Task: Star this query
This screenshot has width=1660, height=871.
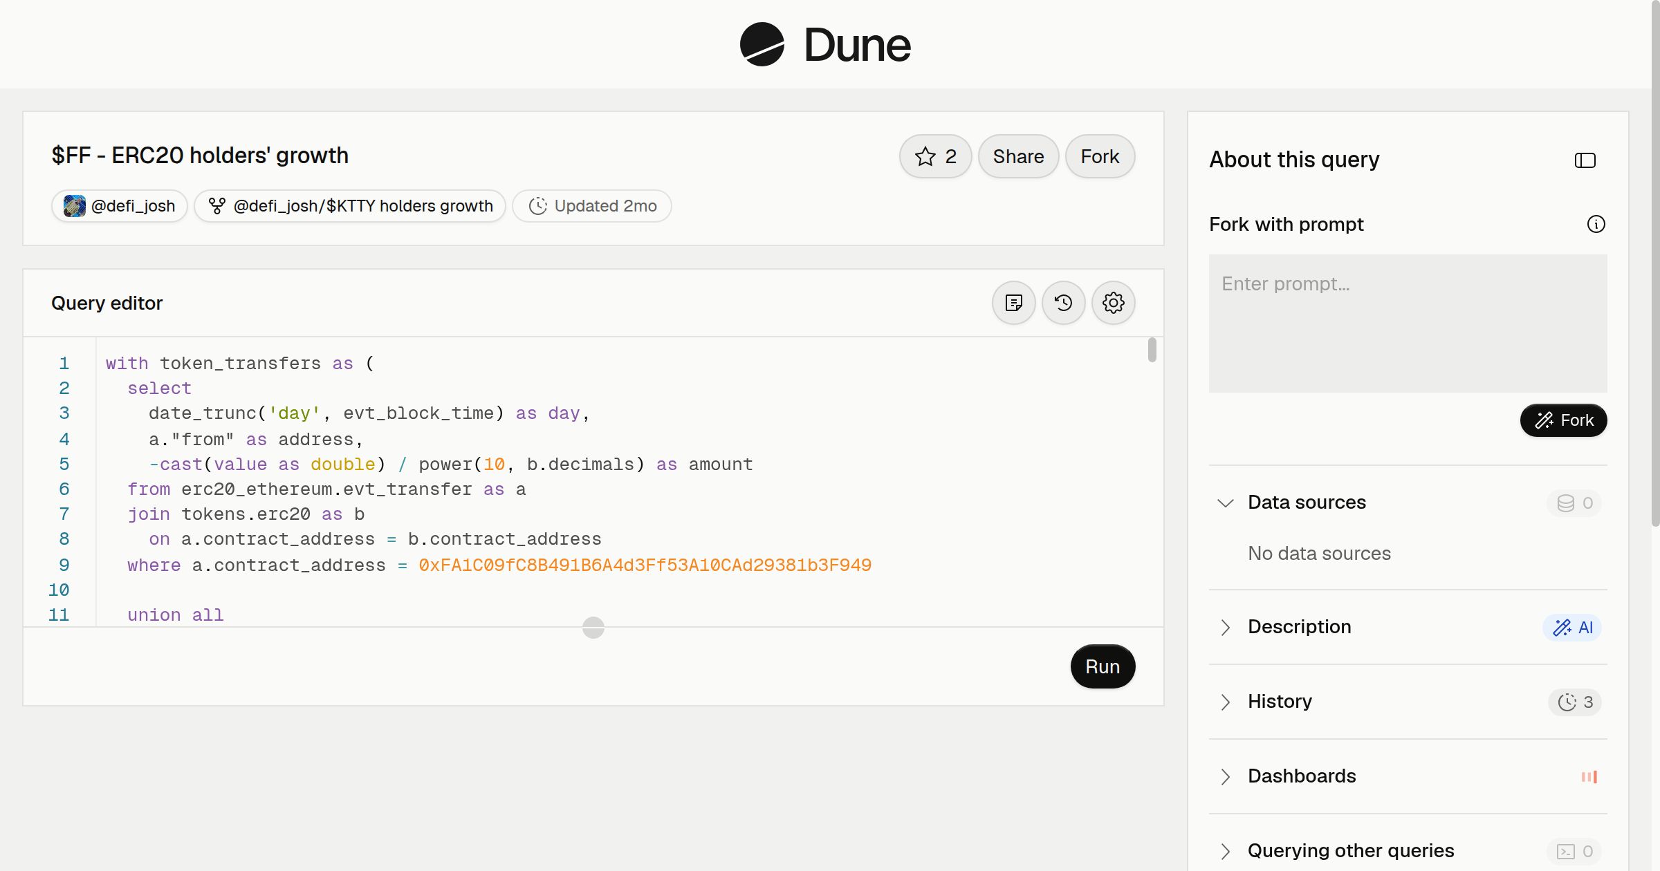Action: pyautogui.click(x=935, y=157)
